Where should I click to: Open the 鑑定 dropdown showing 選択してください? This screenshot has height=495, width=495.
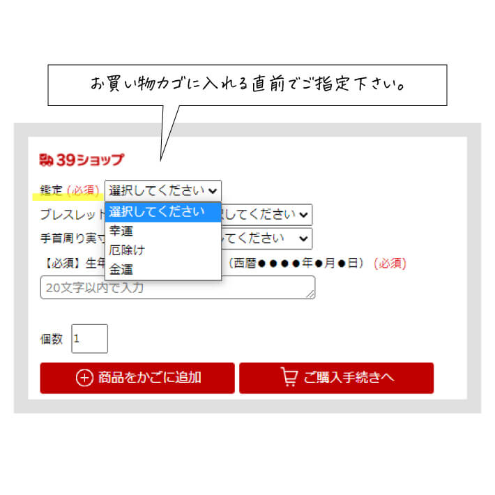click(x=163, y=190)
